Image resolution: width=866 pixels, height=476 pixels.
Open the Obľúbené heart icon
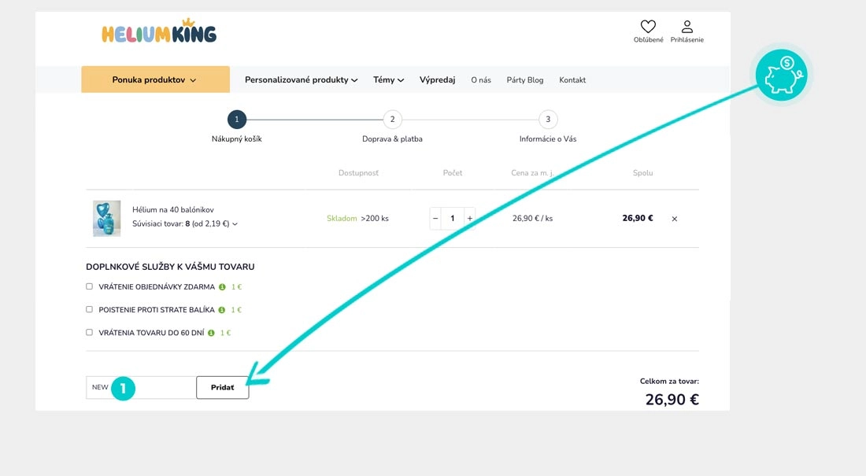tap(648, 28)
